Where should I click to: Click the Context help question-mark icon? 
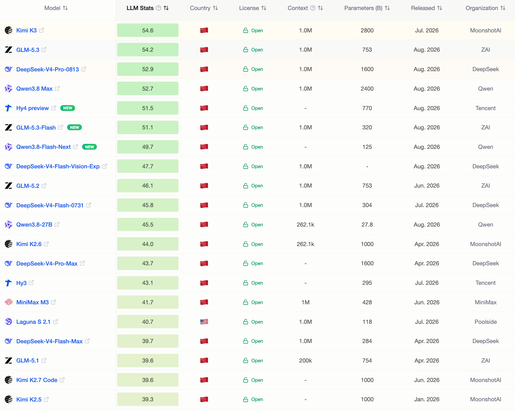[x=313, y=8]
